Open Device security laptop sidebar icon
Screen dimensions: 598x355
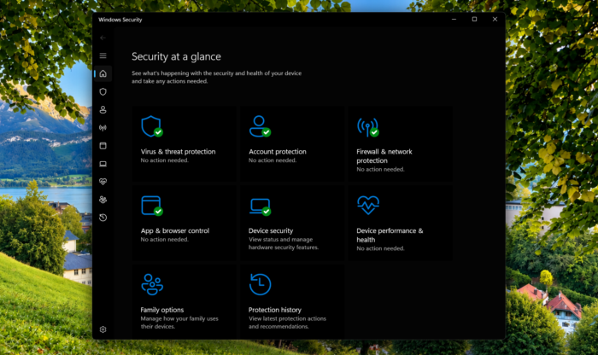[x=103, y=164]
